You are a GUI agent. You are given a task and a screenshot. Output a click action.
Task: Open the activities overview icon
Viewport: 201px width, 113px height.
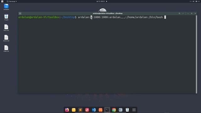[x=2, y=1]
